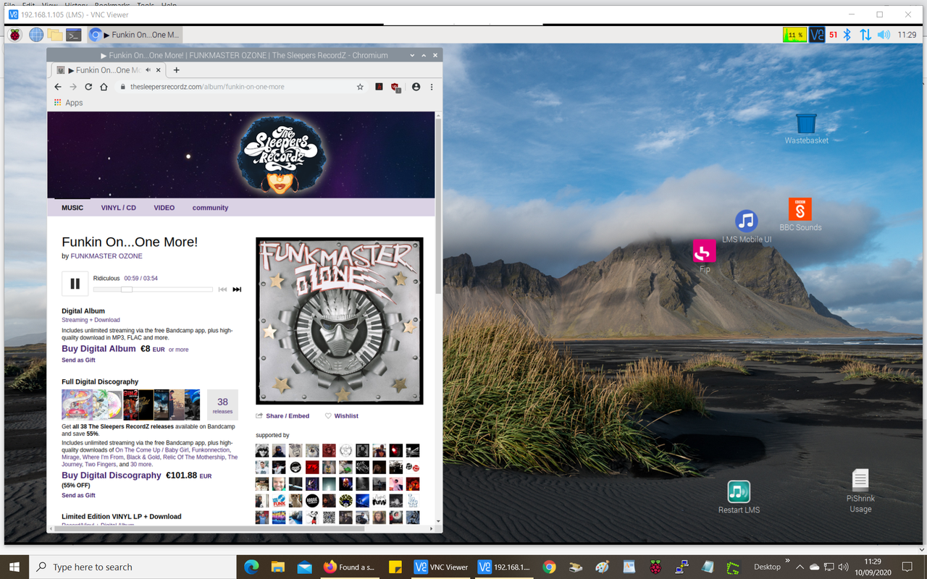Screen dimensions: 927x579
Task: Open the Terminal from the Pi panel
Action: (74, 35)
